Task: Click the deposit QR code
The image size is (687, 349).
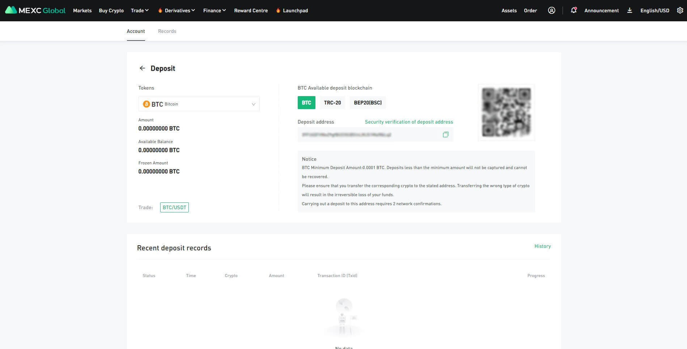Action: coord(506,112)
